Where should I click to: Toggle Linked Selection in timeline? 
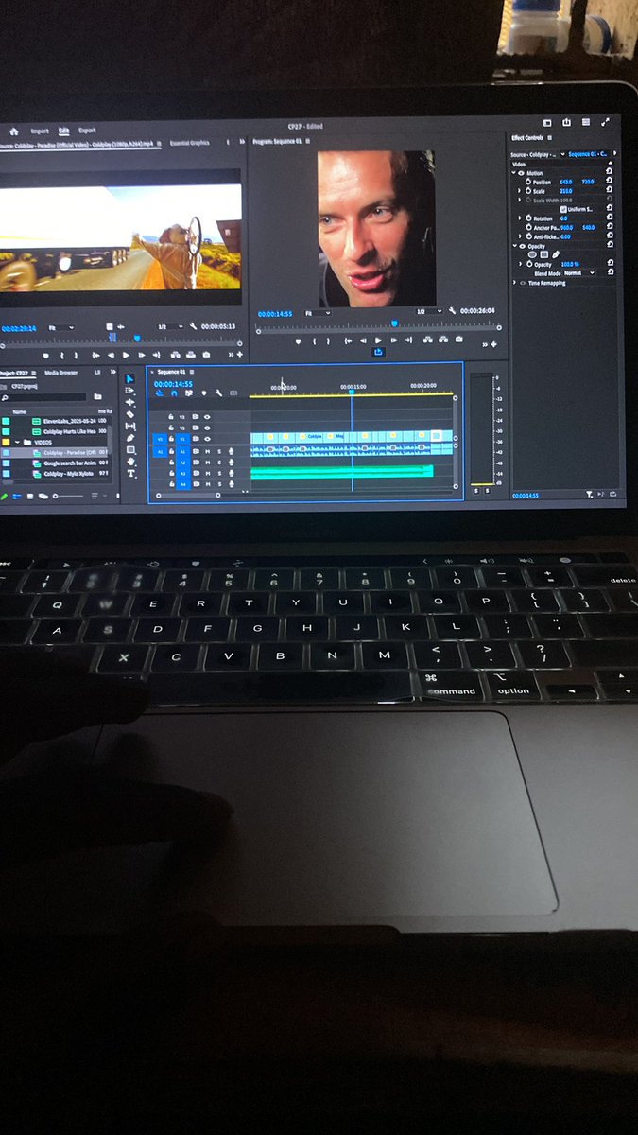pyautogui.click(x=189, y=393)
